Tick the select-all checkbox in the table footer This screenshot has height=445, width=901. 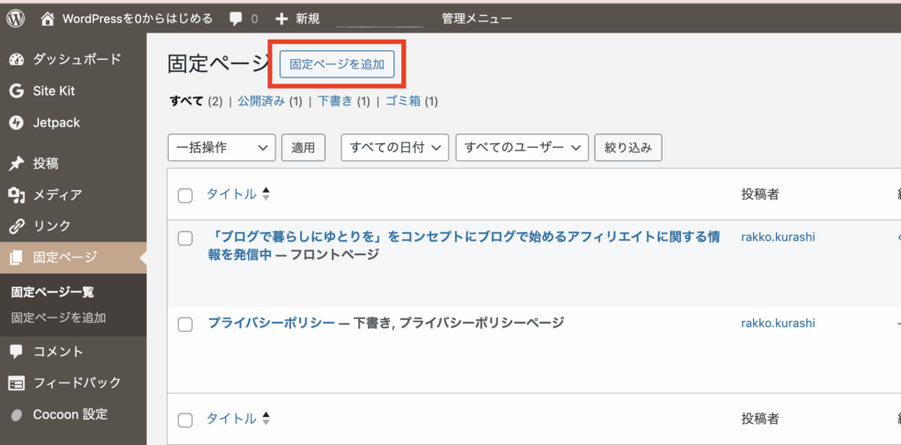click(x=185, y=420)
